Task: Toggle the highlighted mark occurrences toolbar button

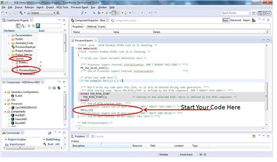Action: 114,13
